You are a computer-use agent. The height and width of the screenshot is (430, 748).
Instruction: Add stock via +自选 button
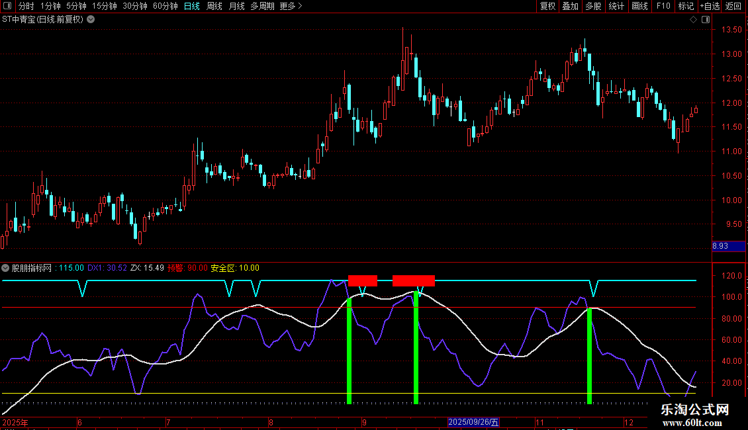pos(710,6)
